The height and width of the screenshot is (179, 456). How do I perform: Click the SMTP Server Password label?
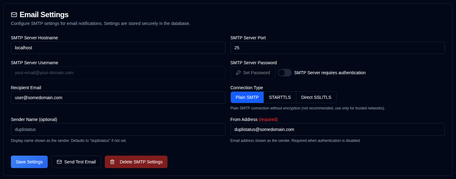pos(254,63)
